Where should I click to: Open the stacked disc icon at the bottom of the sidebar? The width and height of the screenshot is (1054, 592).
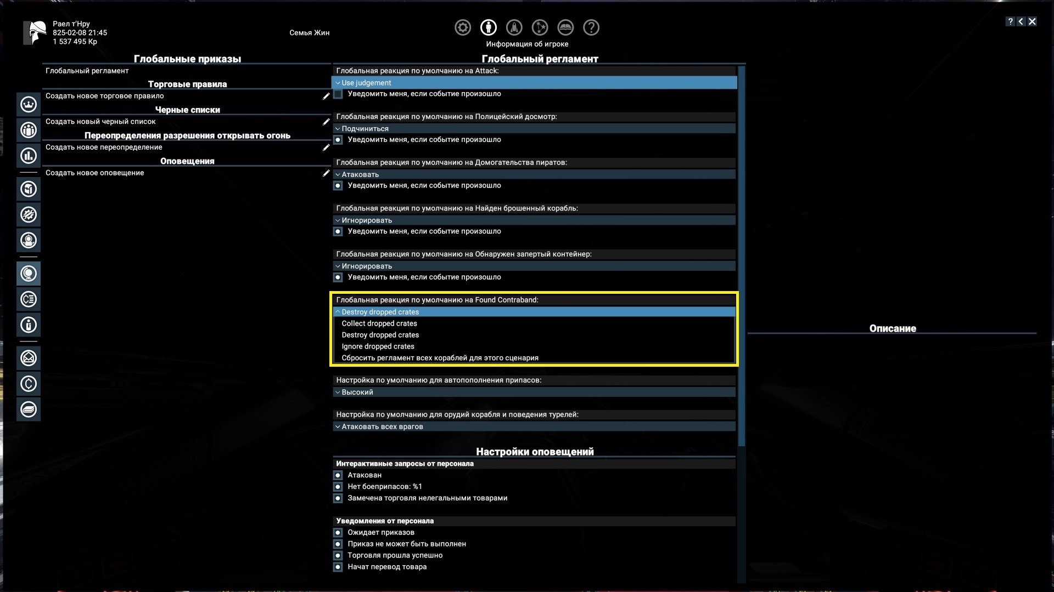(x=29, y=409)
